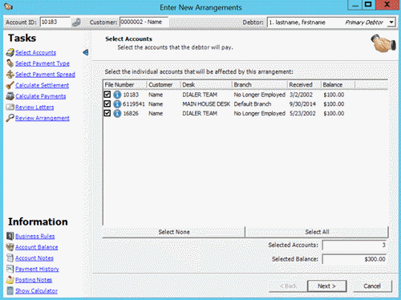401x300 pixels.
Task: Open the Select Accounts task link
Action: 35,53
